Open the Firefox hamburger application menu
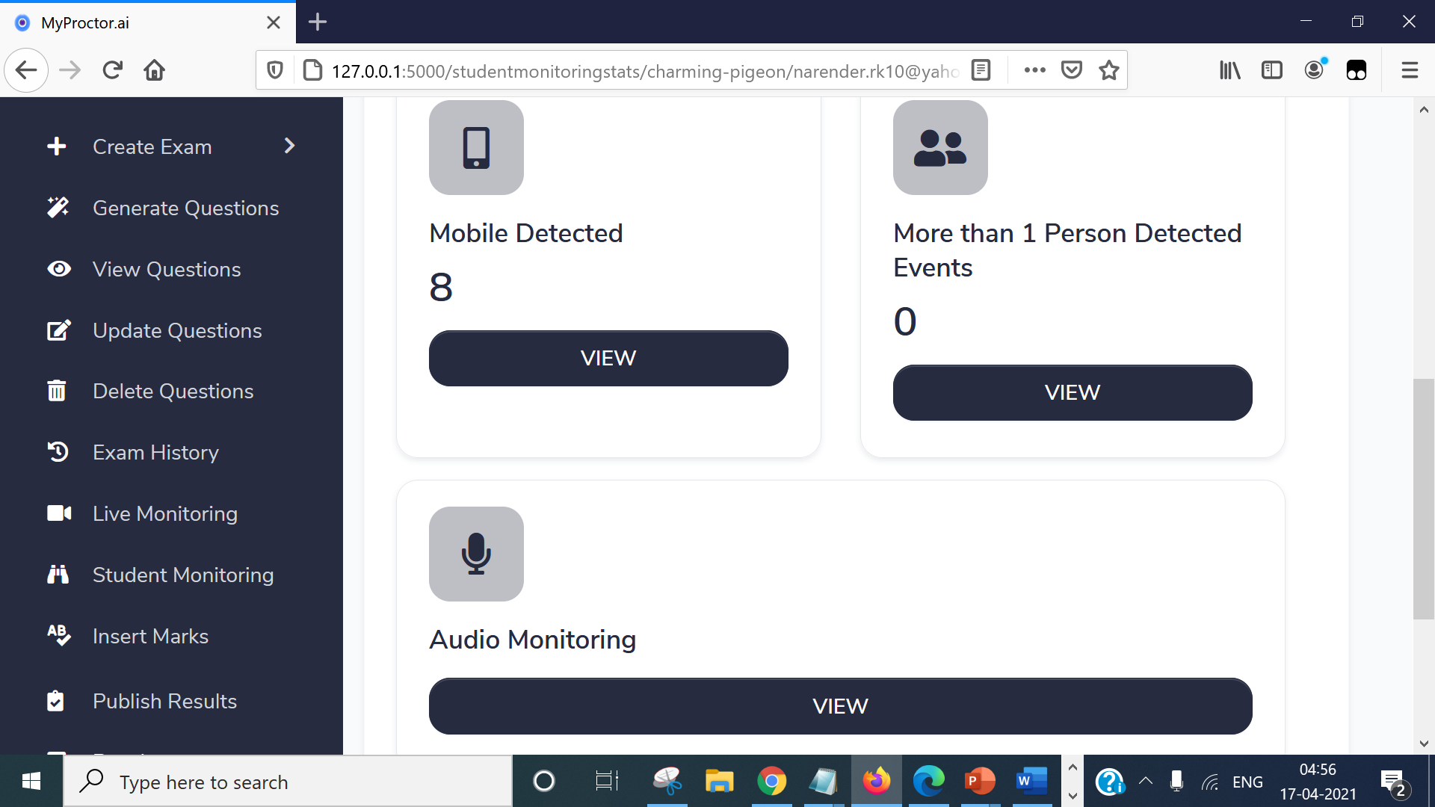The image size is (1435, 807). coord(1410,70)
